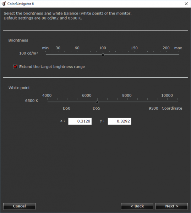Set brightness slider to the 150 mark
191x213 pixels.
[x=134, y=54]
